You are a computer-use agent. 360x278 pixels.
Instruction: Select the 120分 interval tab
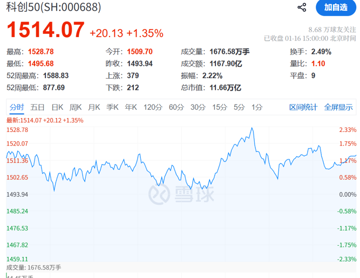tap(153, 107)
